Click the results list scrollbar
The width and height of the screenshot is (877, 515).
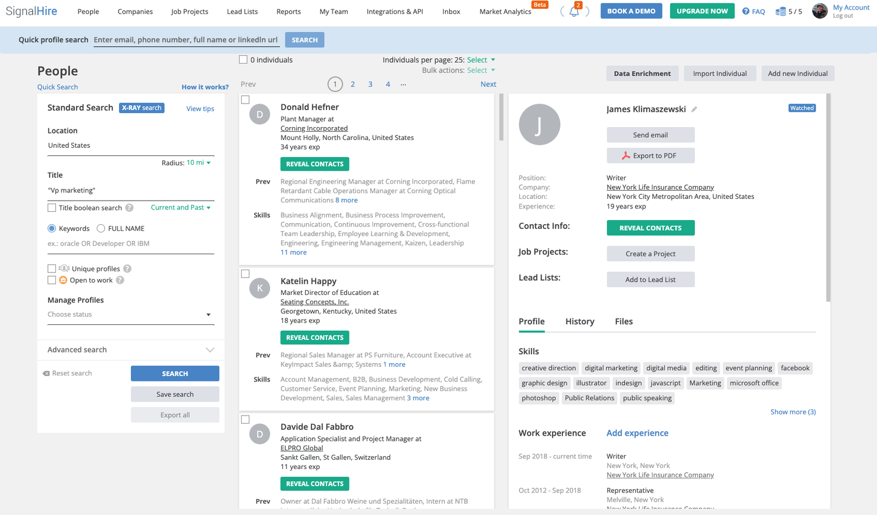(x=501, y=117)
